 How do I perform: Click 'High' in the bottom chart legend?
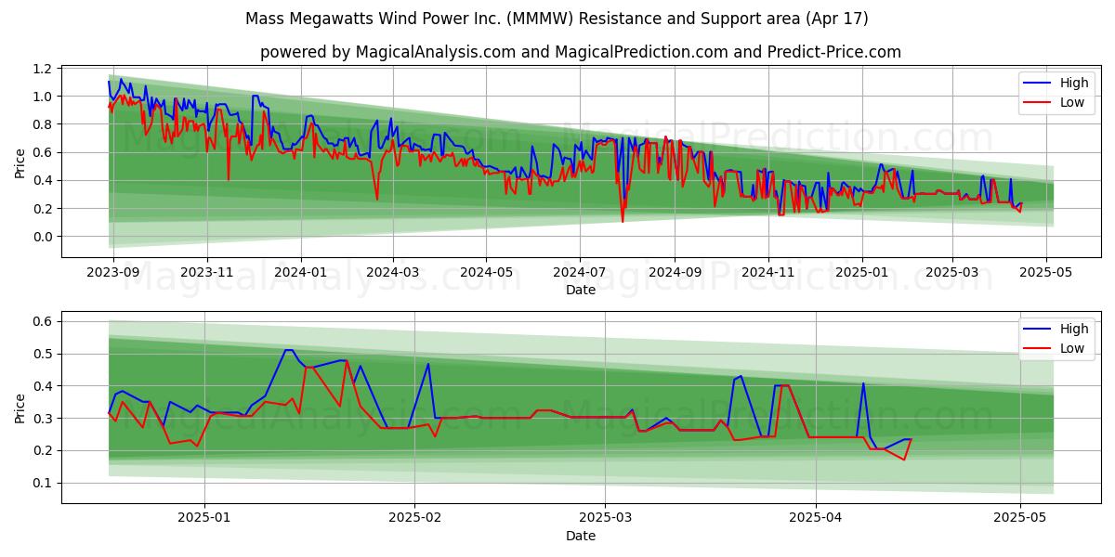pyautogui.click(x=1073, y=329)
